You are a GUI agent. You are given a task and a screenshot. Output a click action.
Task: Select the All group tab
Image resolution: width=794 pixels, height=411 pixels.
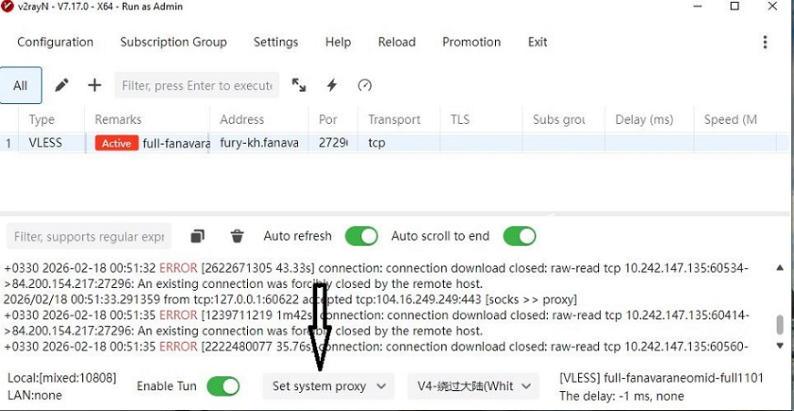(20, 86)
